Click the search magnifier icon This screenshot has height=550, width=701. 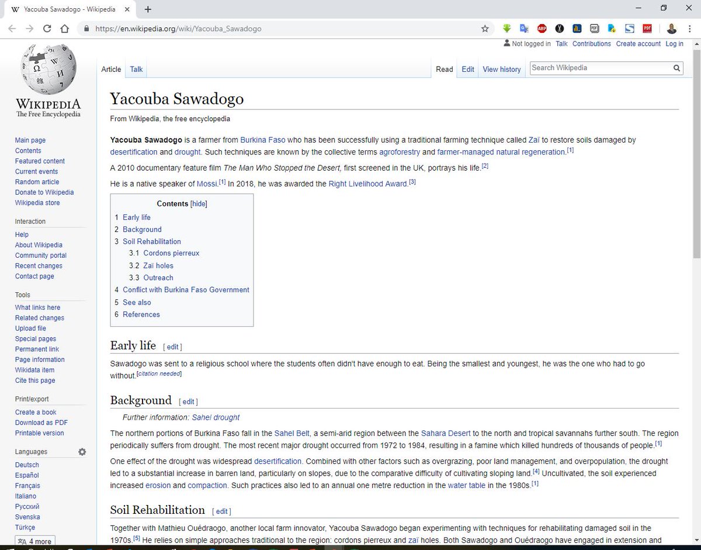click(x=676, y=68)
